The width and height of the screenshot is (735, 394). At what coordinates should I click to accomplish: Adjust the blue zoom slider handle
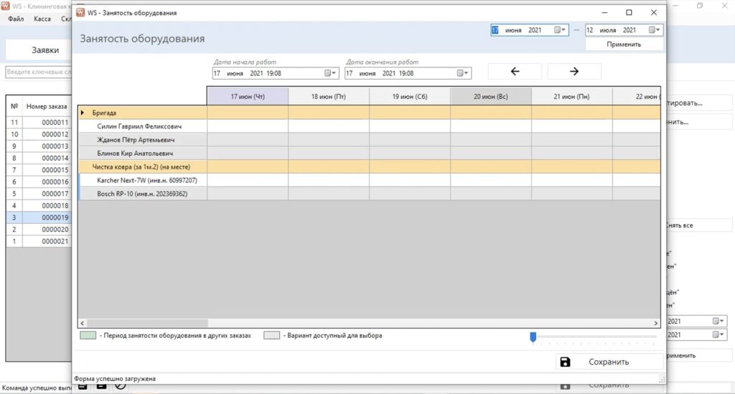click(x=533, y=337)
